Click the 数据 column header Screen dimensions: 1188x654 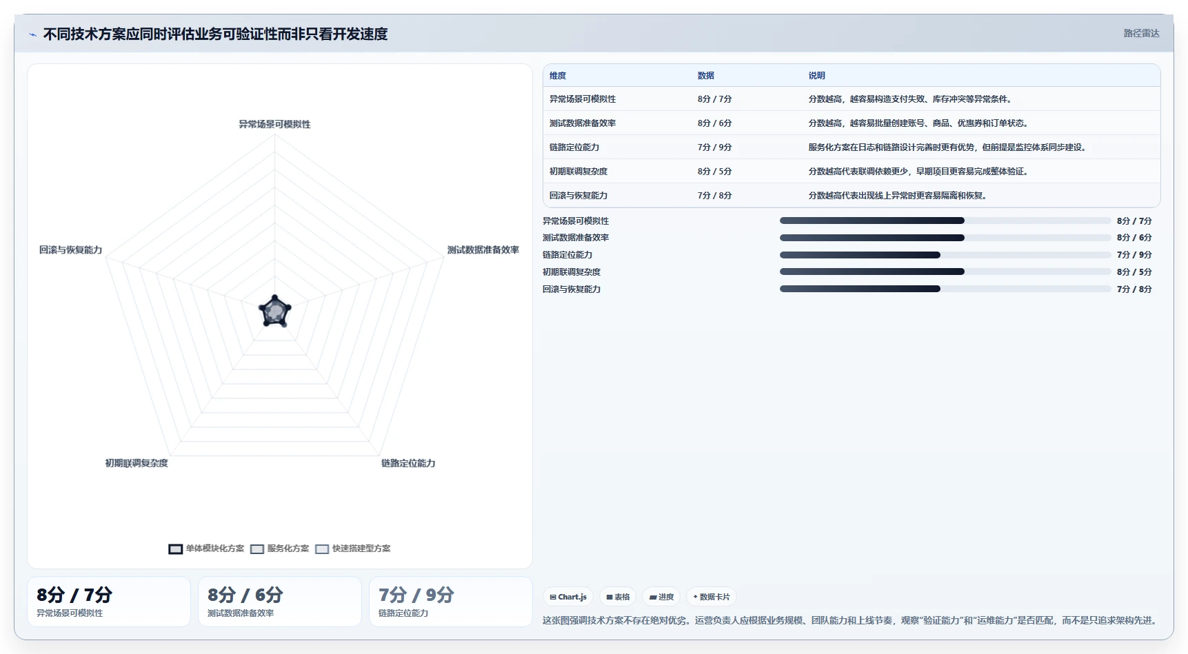pyautogui.click(x=705, y=76)
